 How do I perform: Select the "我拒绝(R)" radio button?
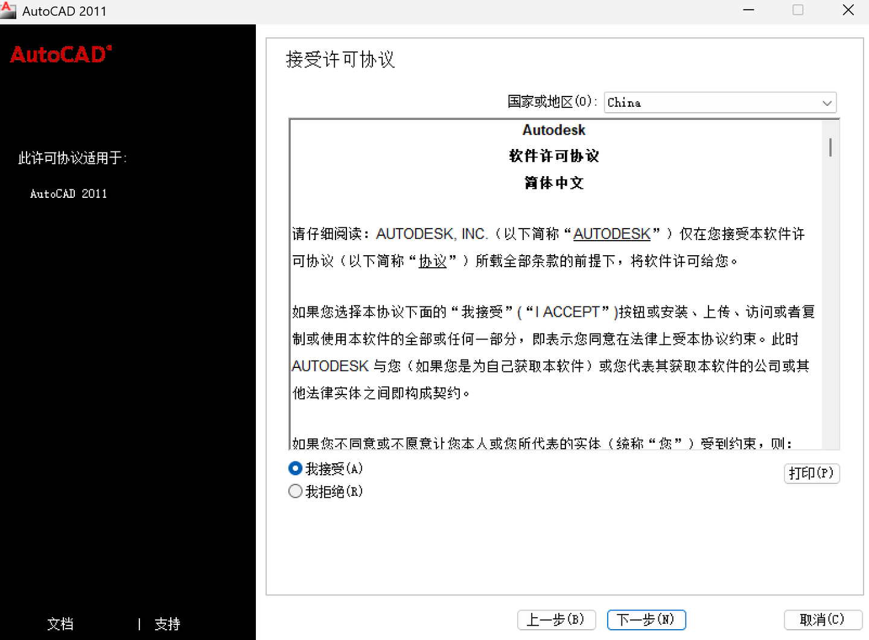[295, 491]
